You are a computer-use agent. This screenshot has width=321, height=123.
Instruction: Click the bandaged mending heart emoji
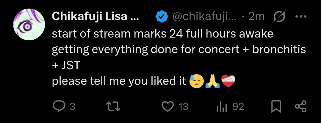point(228,81)
